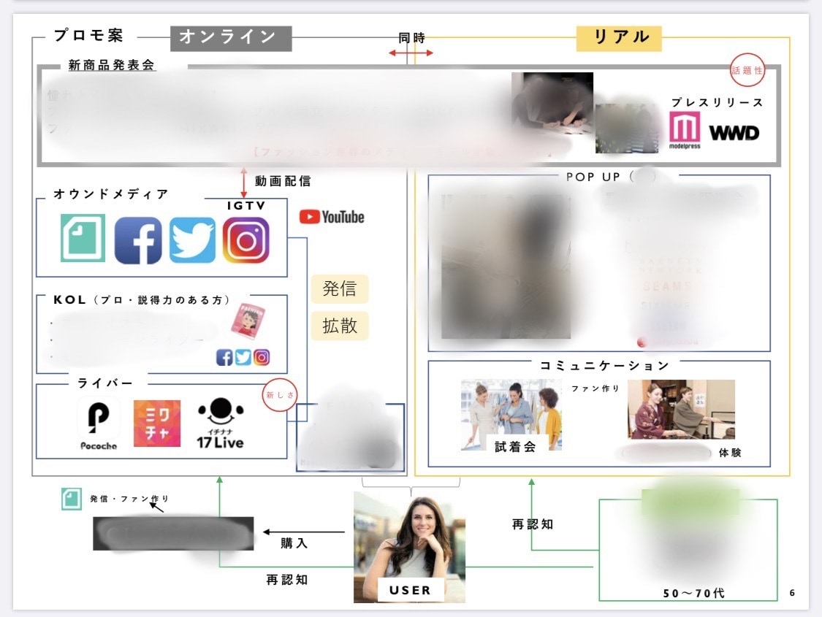Select the teal note document icon in owned media
Image resolution: width=822 pixels, height=617 pixels.
point(83,238)
